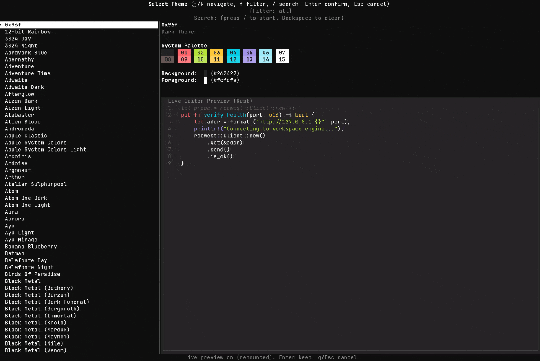
Task: Pick the Black Metal (Mayhem) theme
Action: [x=37, y=337]
